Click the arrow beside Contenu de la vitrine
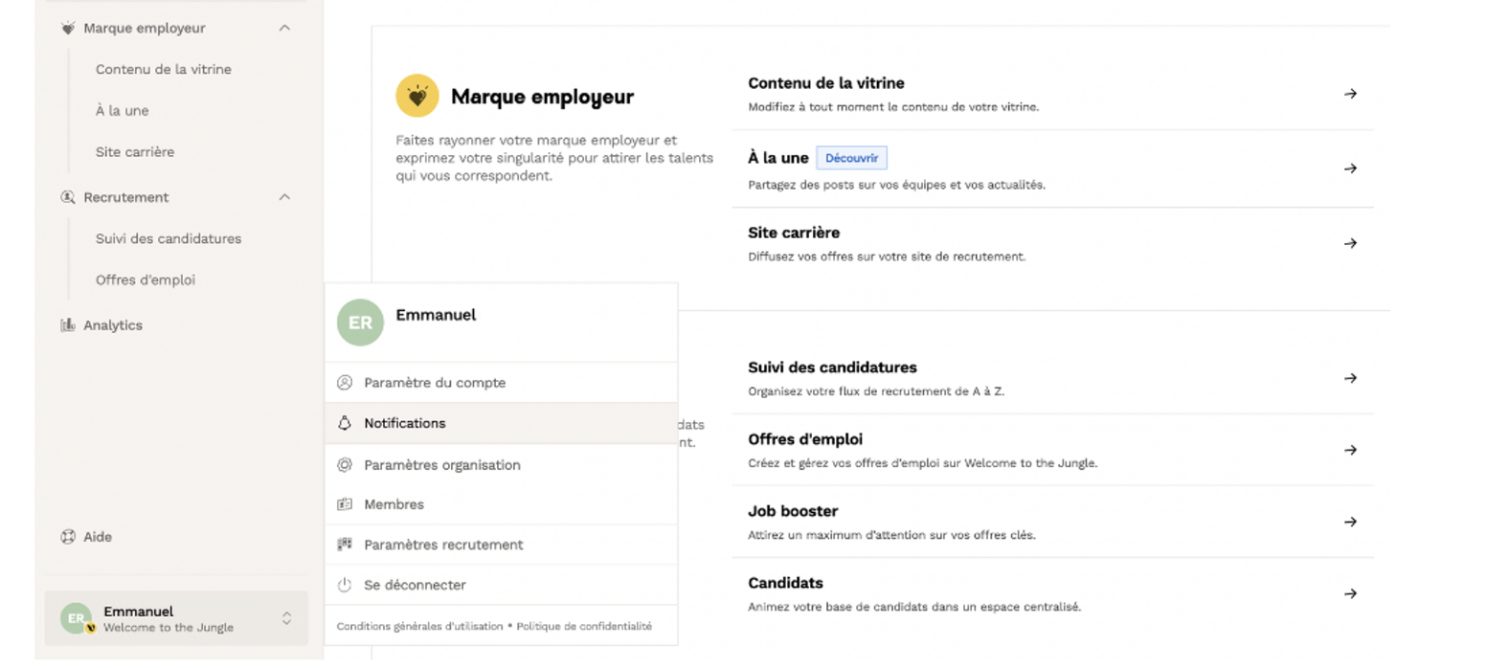Screen dimensions: 1509x668 [x=1350, y=94]
